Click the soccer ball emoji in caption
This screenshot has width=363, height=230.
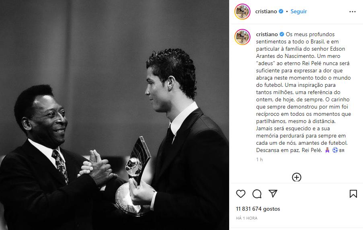pos(335,150)
